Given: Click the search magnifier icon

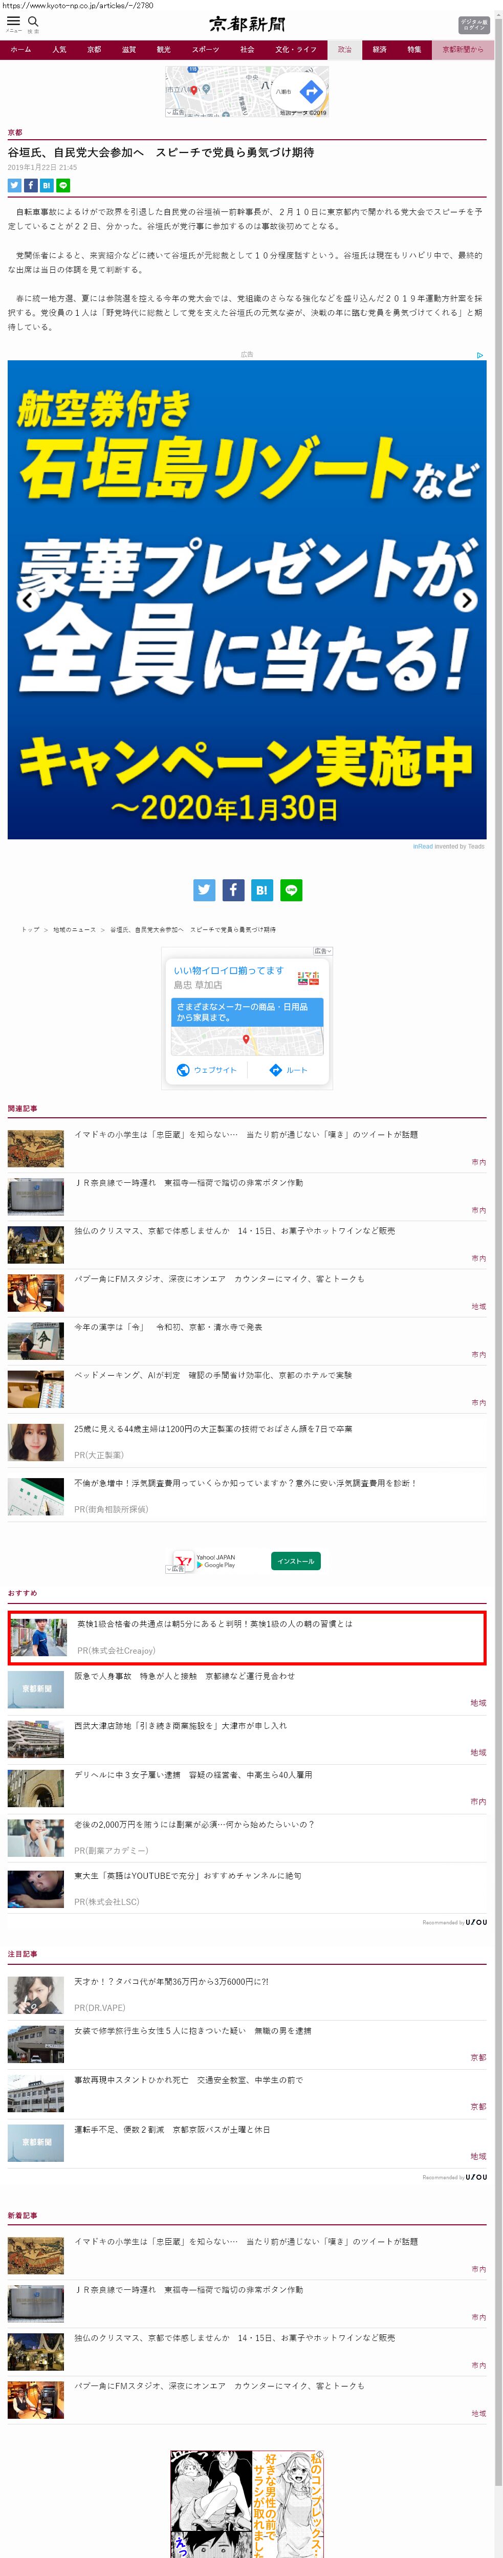Looking at the screenshot, I should click(33, 21).
